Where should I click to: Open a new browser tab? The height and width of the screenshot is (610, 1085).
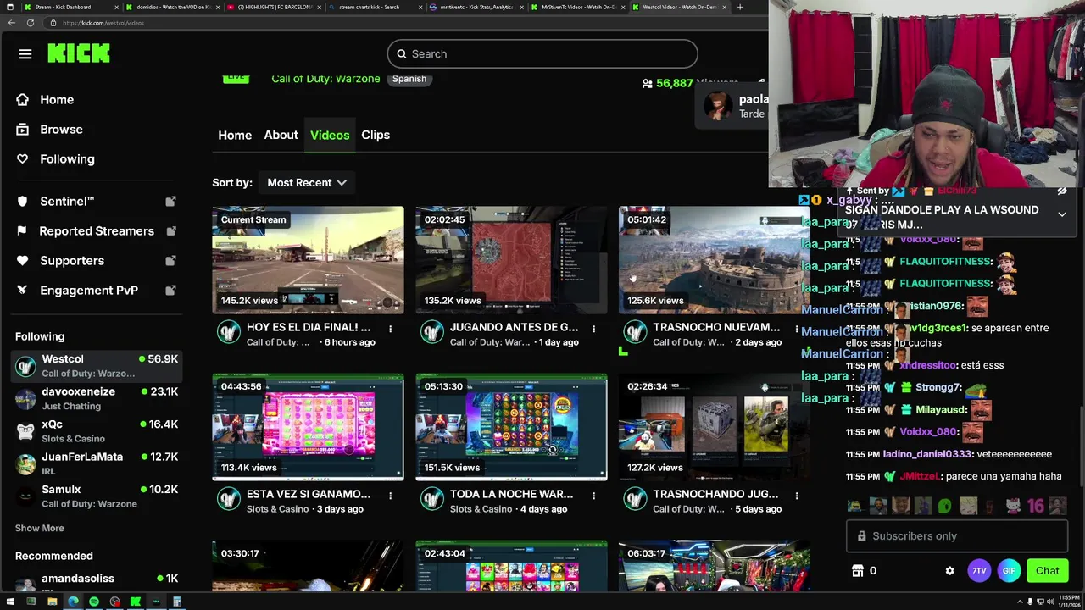coord(740,7)
